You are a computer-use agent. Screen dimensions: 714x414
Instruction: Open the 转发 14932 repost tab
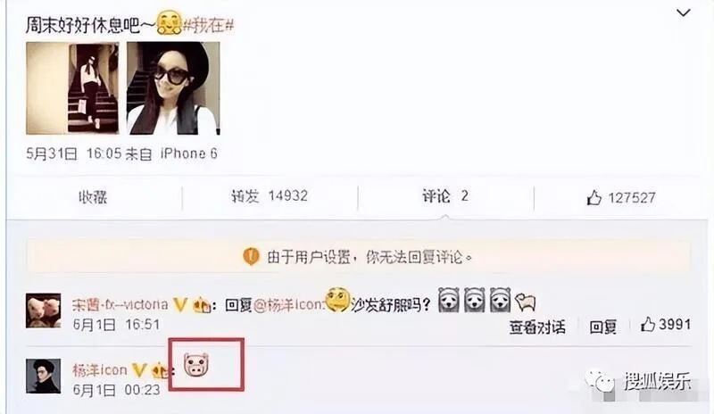[270, 196]
